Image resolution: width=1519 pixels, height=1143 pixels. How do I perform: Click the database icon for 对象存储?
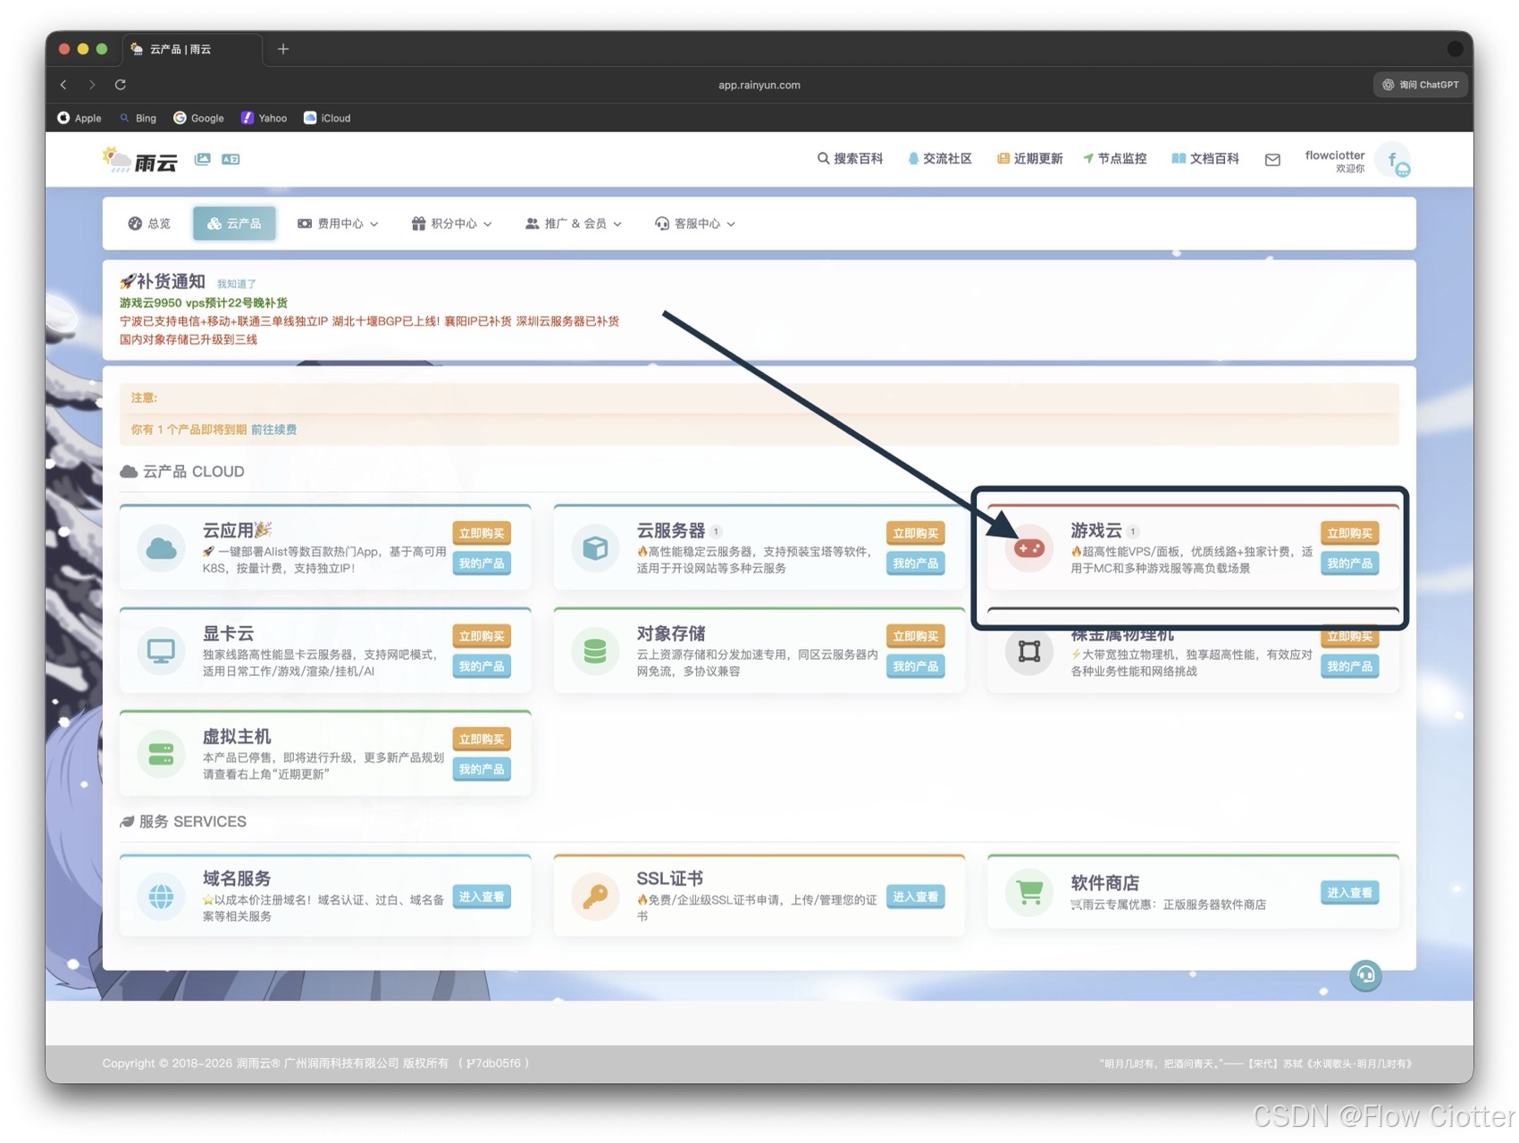click(x=595, y=651)
